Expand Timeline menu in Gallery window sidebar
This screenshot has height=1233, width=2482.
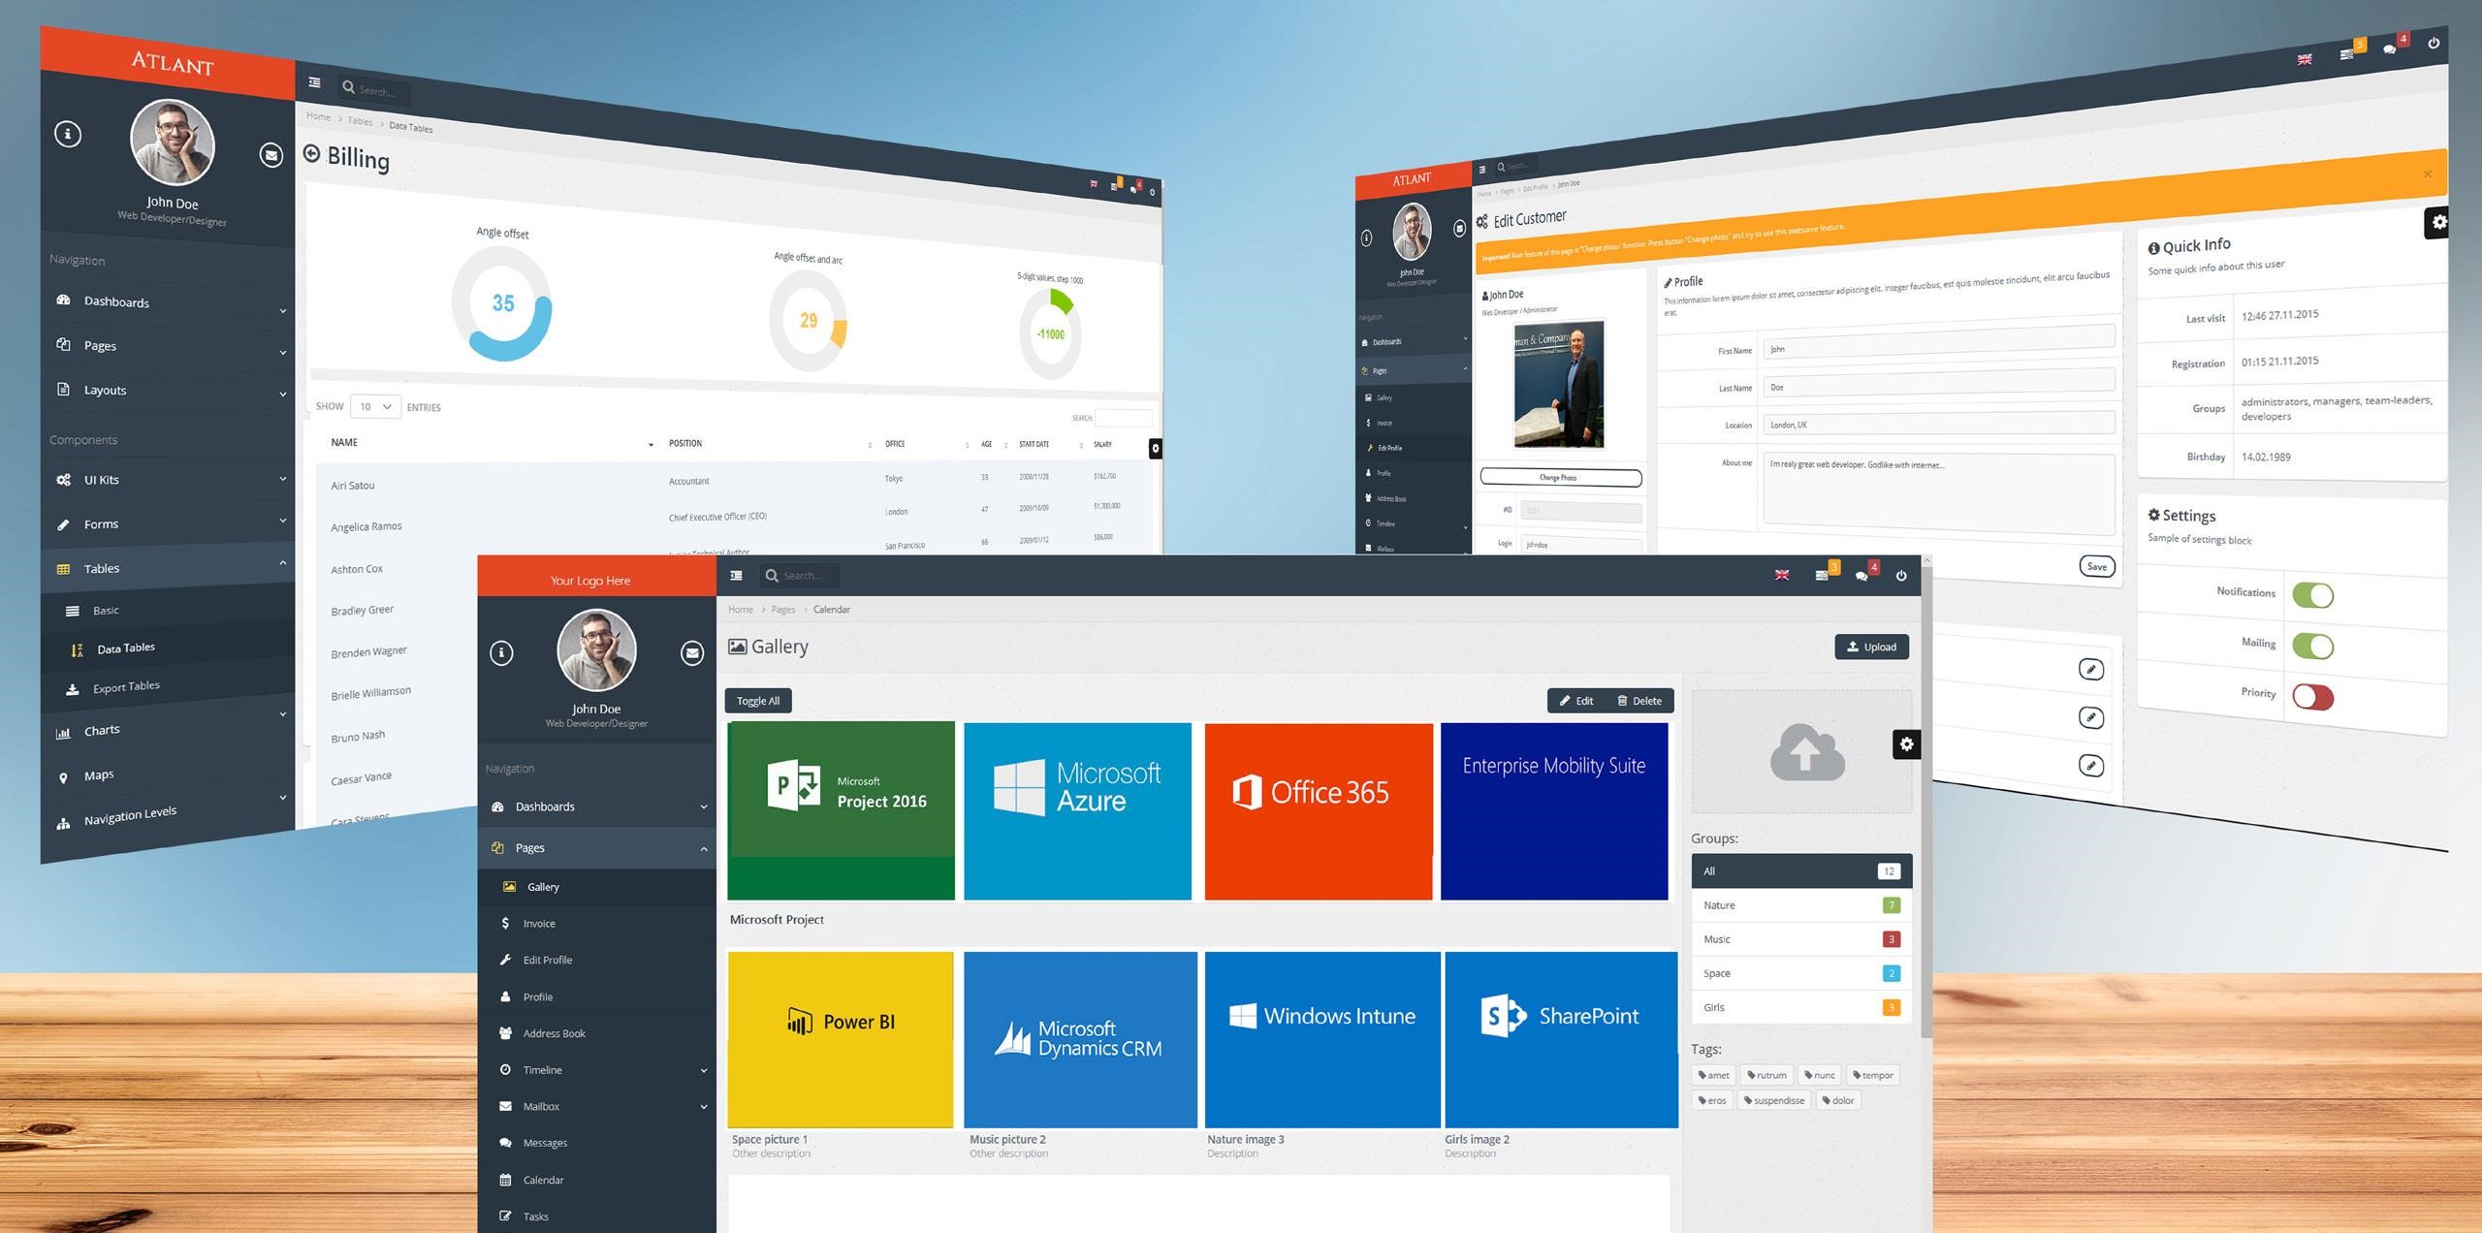pyautogui.click(x=596, y=1070)
